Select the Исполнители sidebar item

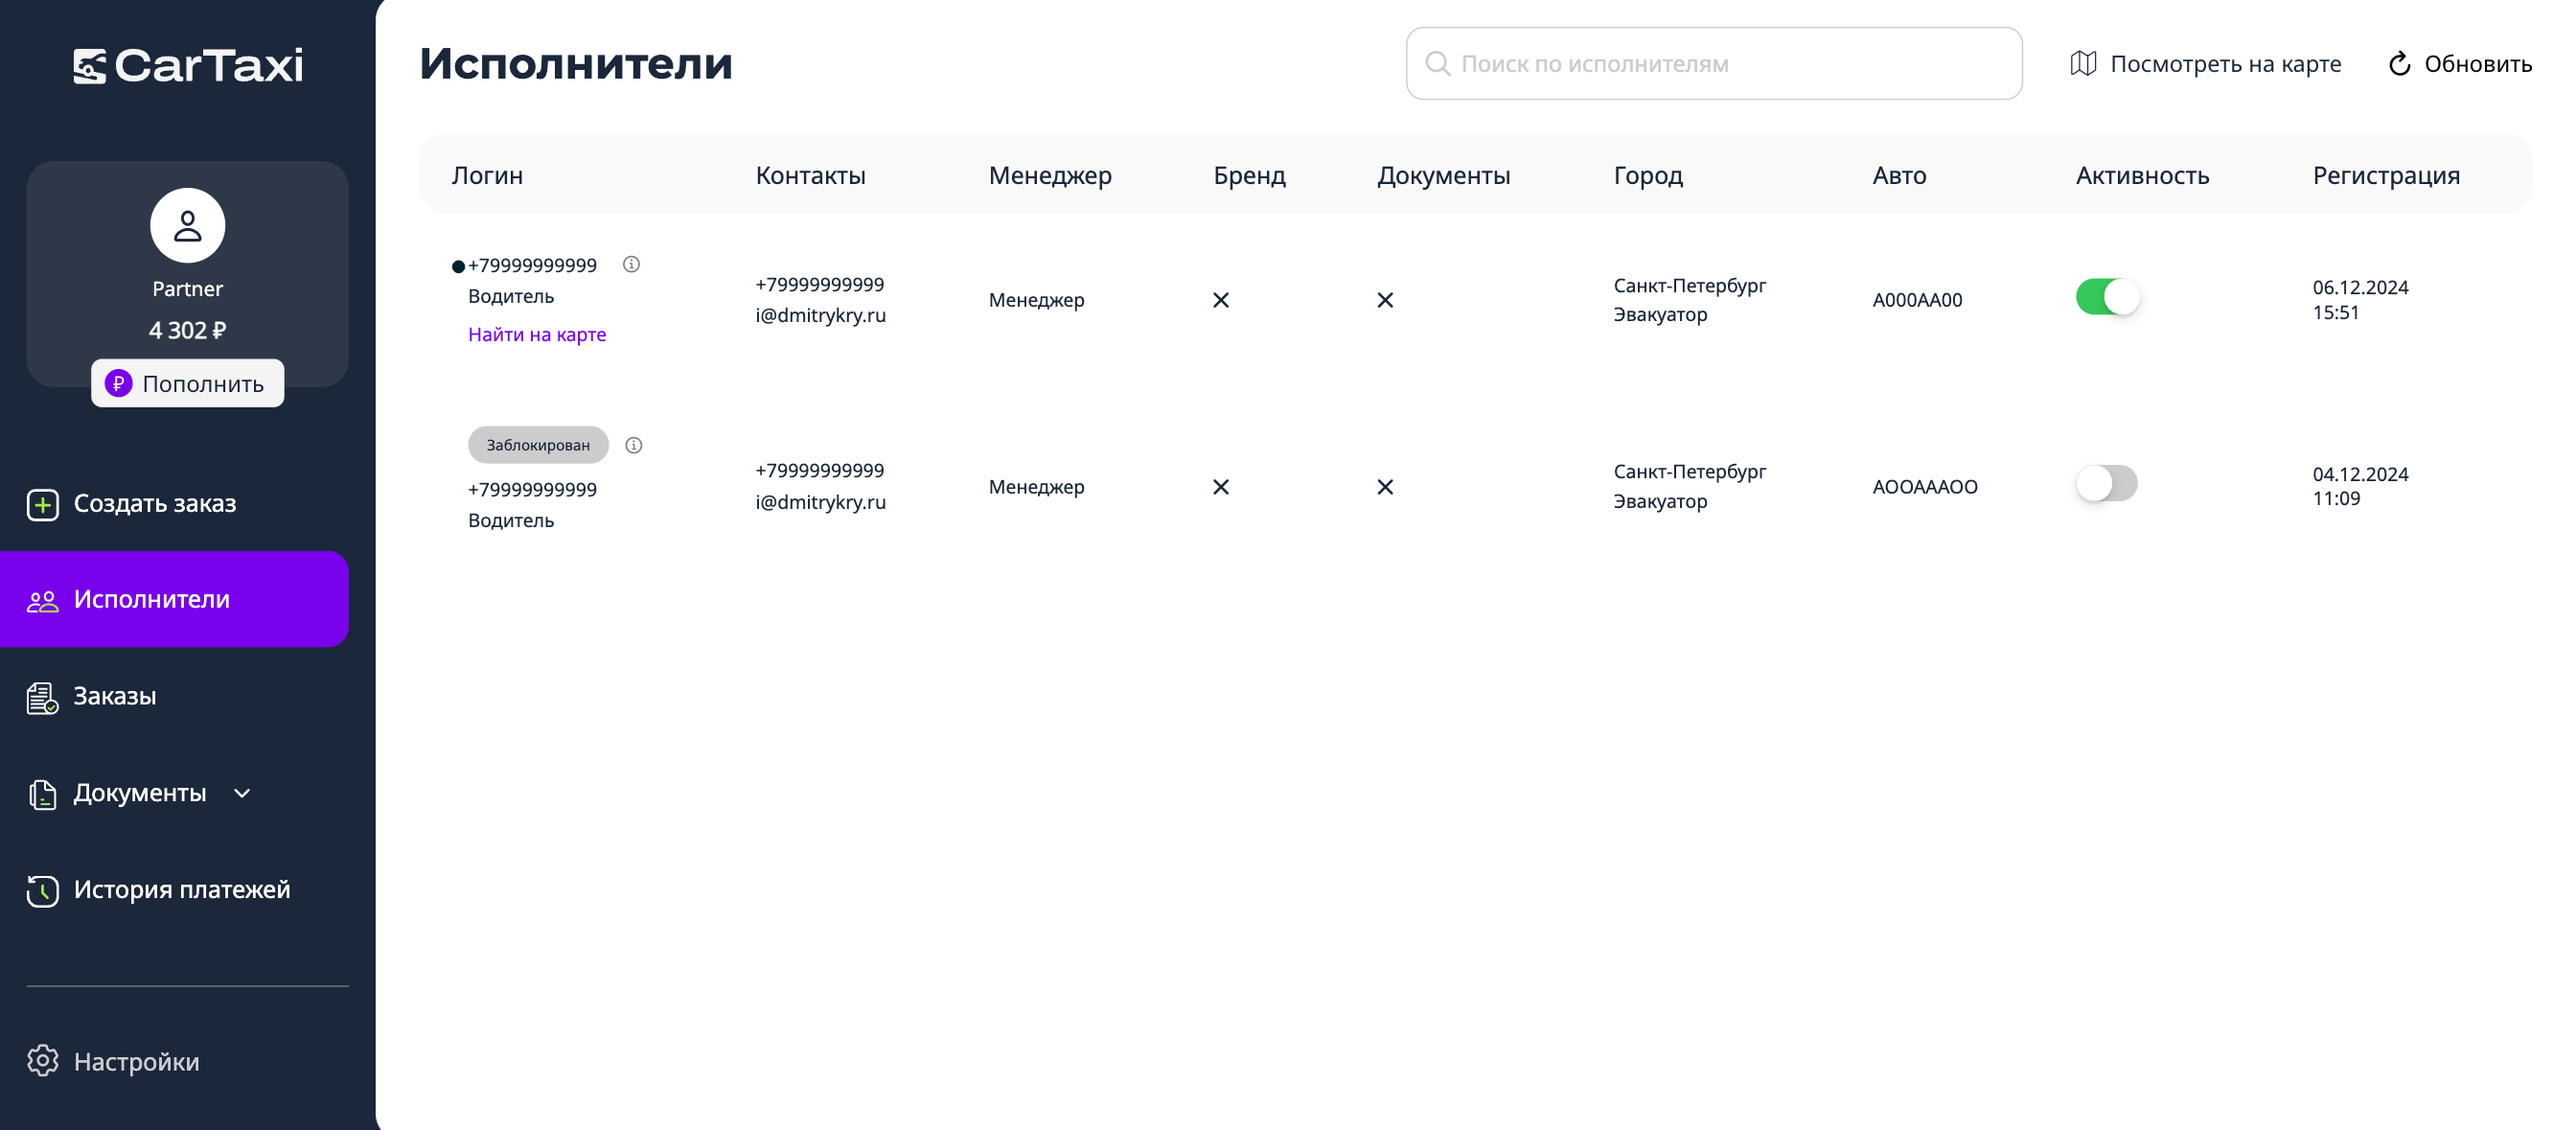tap(152, 599)
